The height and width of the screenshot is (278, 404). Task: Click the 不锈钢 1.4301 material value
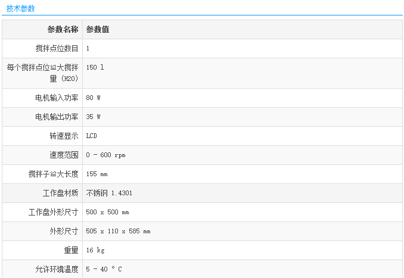109,193
